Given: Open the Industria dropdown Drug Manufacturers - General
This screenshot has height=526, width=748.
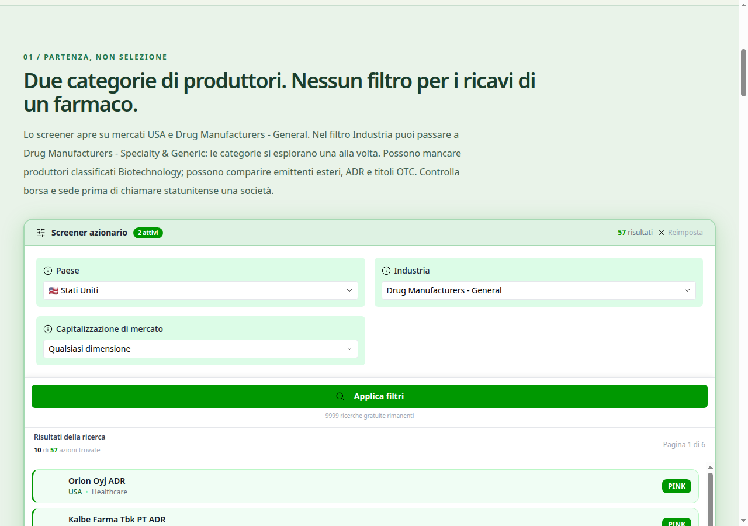Looking at the screenshot, I should tap(538, 290).
